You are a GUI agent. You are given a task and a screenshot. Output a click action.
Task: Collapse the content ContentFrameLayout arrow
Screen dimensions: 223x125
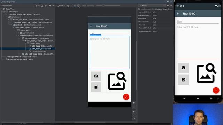click(11, 25)
